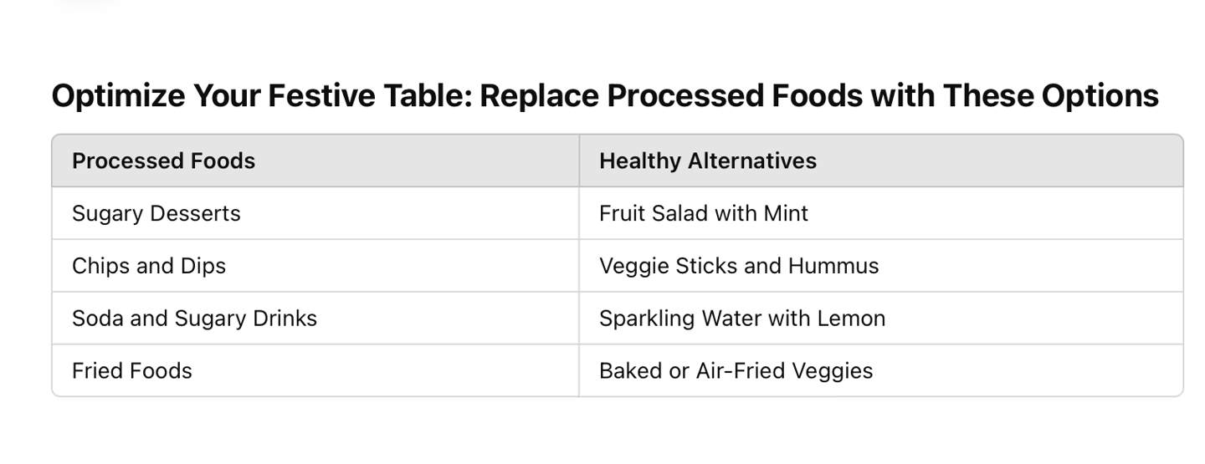
Task: Click the "Healthy Alternatives" column header
Action: 707,161
